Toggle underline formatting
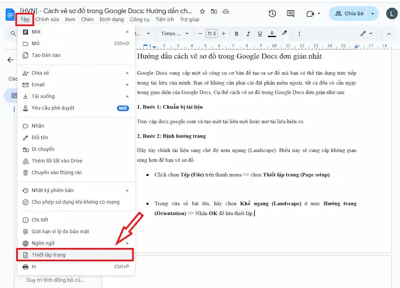This screenshot has width=400, height=288. point(259,34)
